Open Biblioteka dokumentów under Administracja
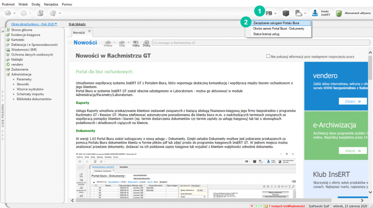Screen dimensions: 373x208 pos(34,99)
